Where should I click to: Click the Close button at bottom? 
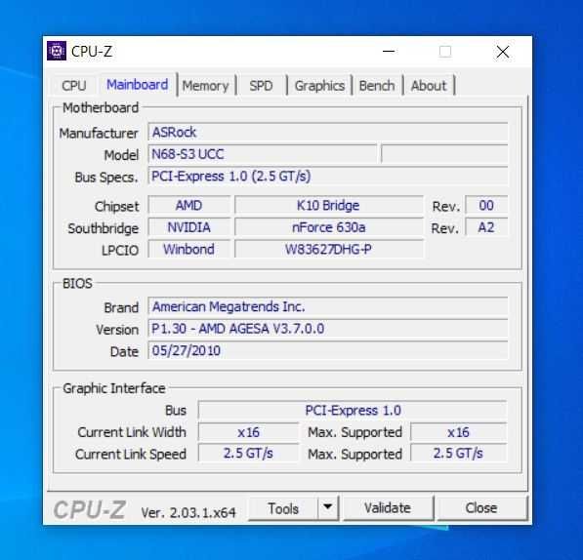pyautogui.click(x=481, y=508)
